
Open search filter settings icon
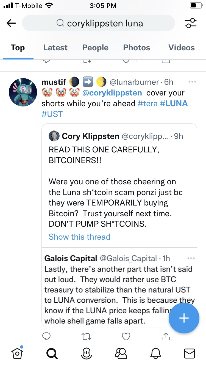point(191,23)
